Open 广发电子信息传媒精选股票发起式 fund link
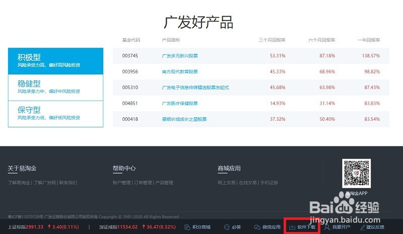Image resolution: width=403 pixels, height=234 pixels. (x=195, y=88)
